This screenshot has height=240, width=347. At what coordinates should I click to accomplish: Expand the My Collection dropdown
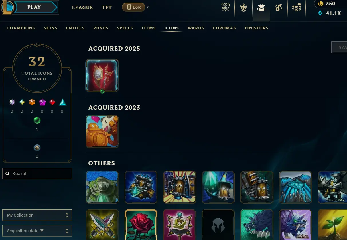point(37,215)
